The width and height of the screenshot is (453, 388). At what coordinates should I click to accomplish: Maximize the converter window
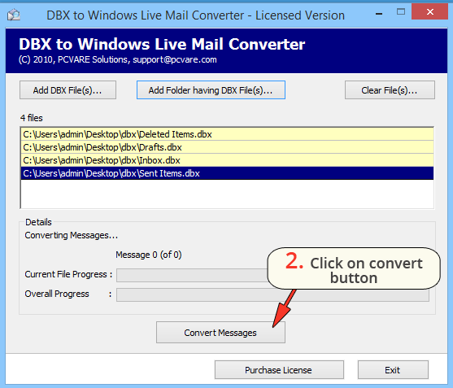tap(401, 12)
